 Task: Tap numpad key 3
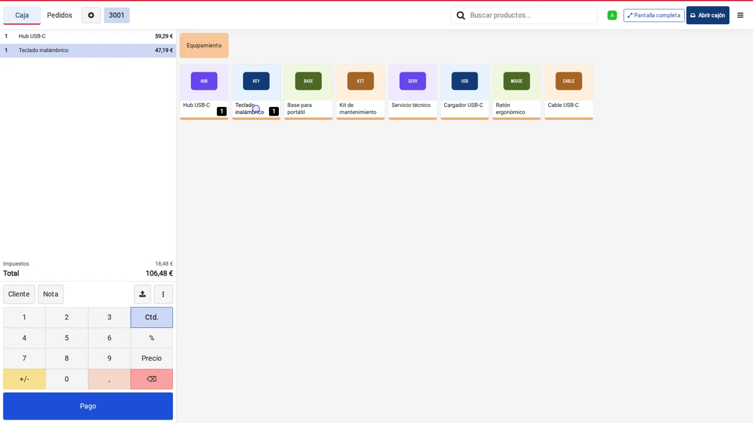[109, 317]
